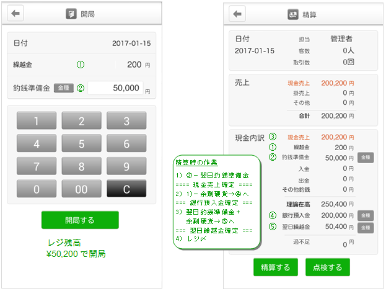Clear the amount with the C key
Viewport: 386px width, 291px height.
[126, 189]
